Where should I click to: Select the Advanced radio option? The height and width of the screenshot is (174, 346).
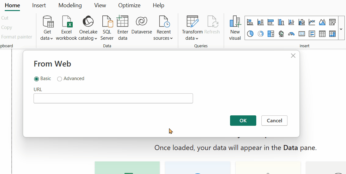tap(59, 79)
